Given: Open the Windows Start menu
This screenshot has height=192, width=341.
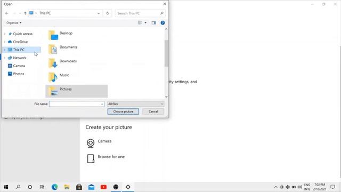Looking at the screenshot, I should click(6, 187).
